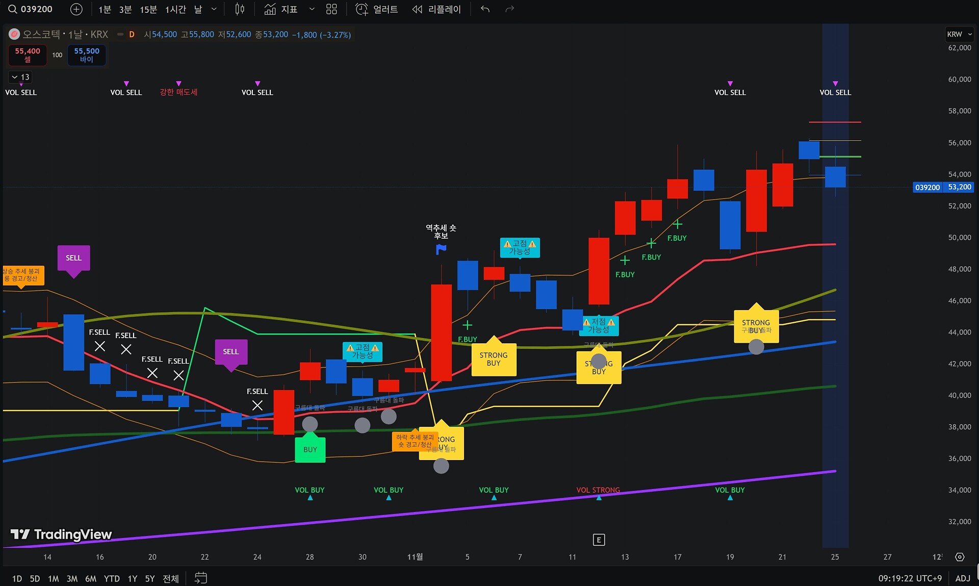
Task: Open the layout grid selector icon
Action: (x=331, y=9)
